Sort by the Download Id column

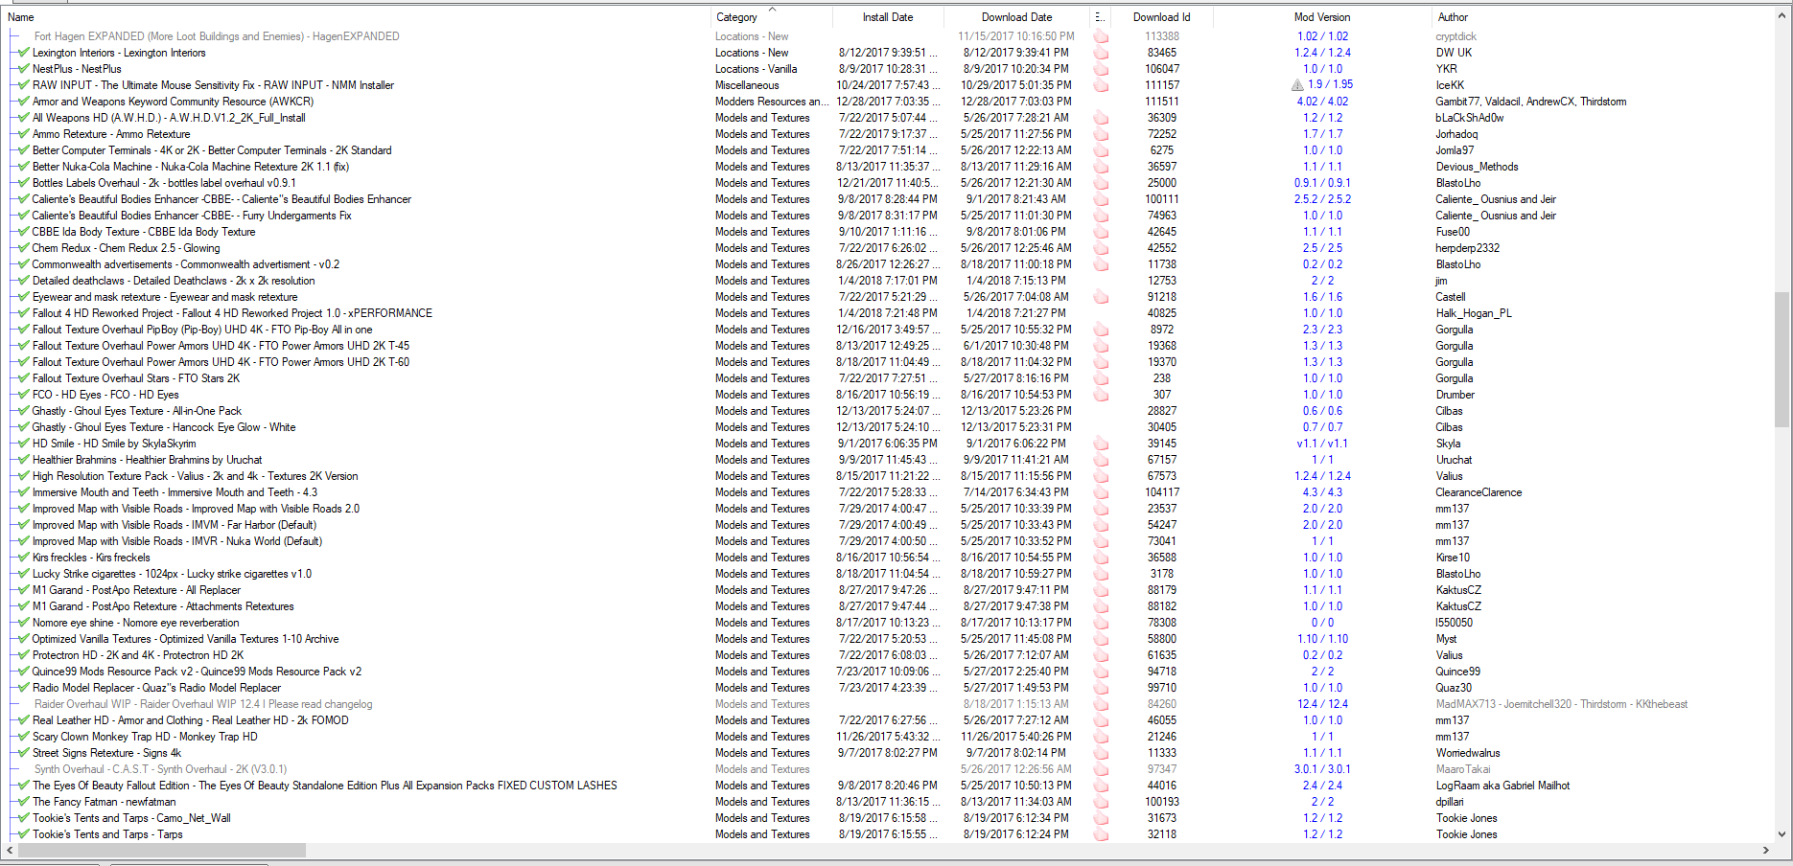tap(1162, 17)
